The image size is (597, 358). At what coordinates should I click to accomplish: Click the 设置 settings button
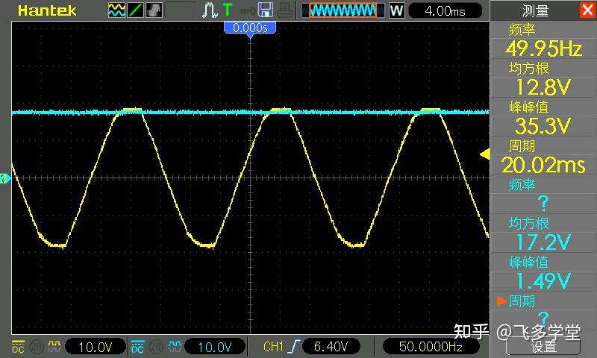point(543,346)
